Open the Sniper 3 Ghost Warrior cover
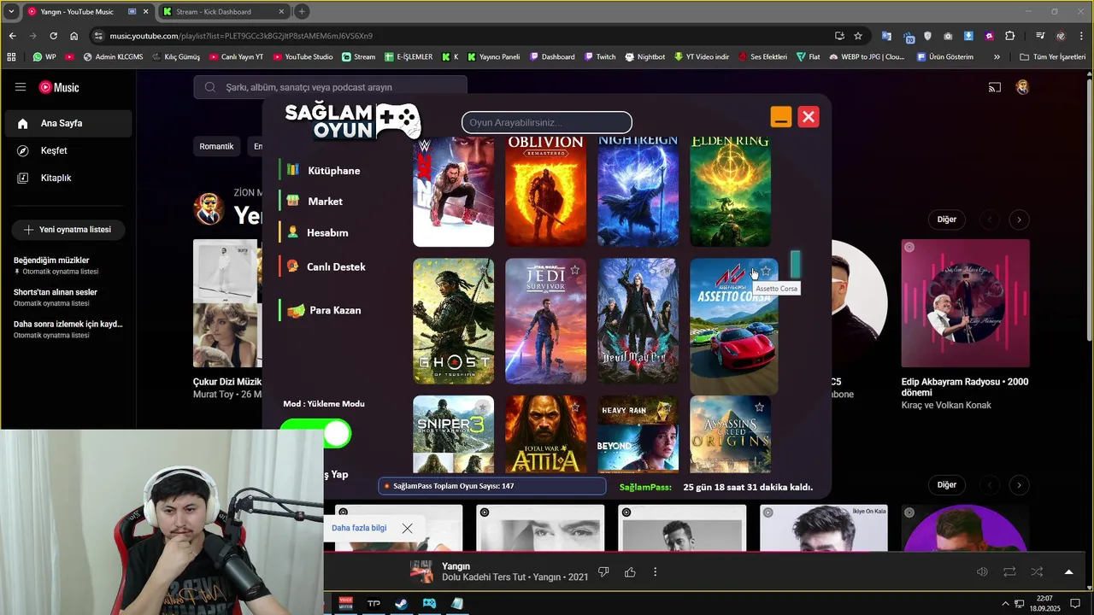This screenshot has height=615, width=1094. click(x=453, y=434)
